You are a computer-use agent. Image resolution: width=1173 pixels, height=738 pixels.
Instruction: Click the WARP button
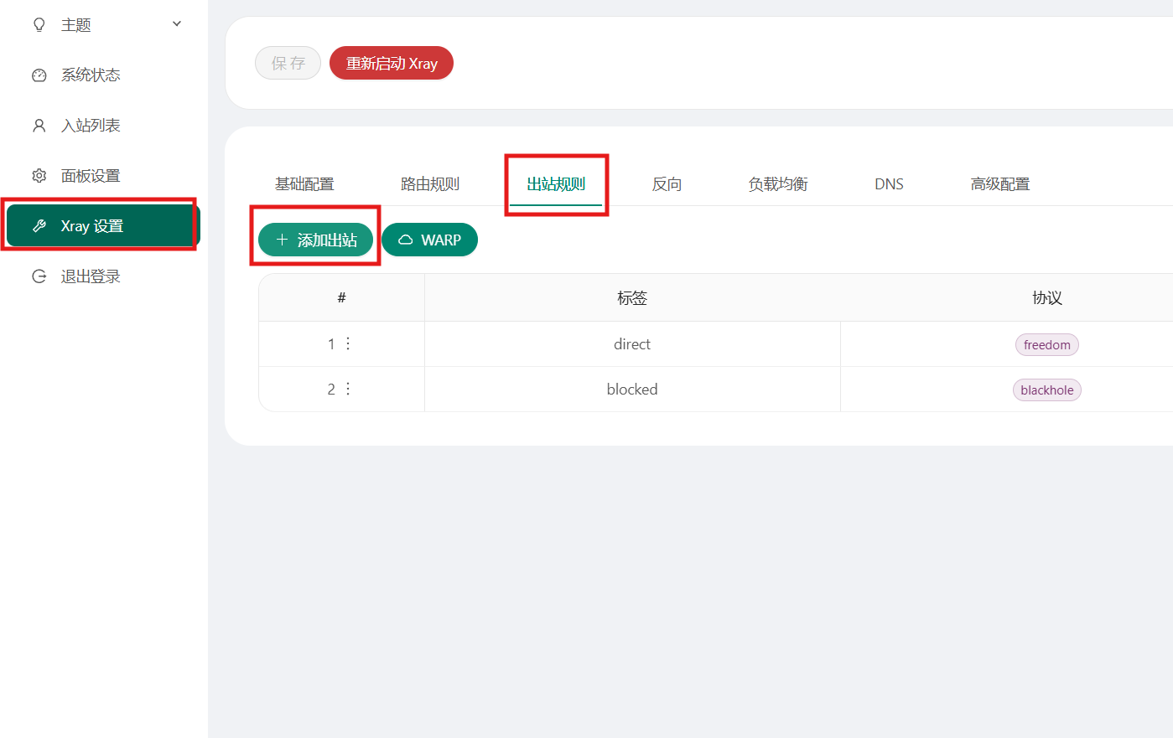click(x=429, y=240)
